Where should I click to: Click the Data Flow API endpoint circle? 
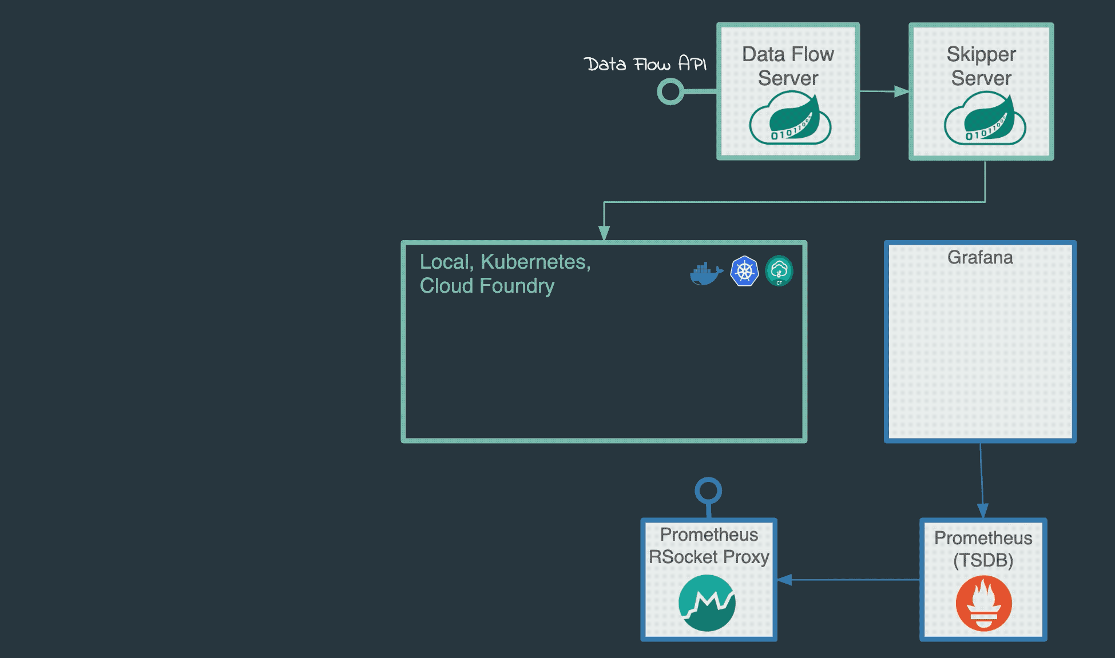click(670, 91)
